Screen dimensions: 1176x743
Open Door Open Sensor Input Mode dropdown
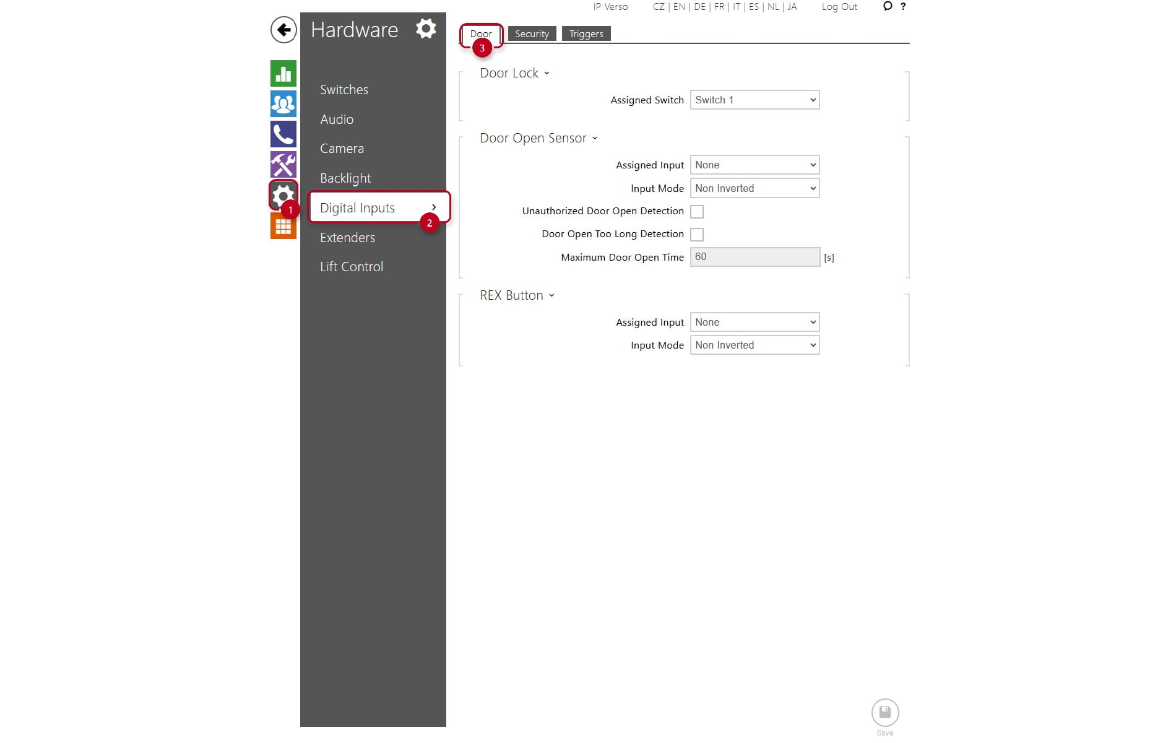(x=755, y=188)
